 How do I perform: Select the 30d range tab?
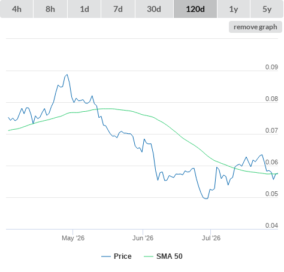(154, 9)
